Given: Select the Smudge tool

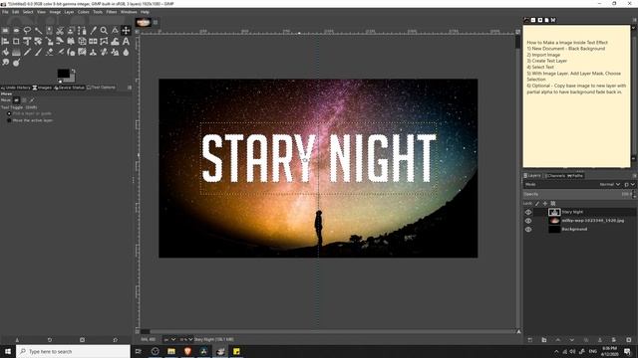Looking at the screenshot, I should (x=5, y=63).
